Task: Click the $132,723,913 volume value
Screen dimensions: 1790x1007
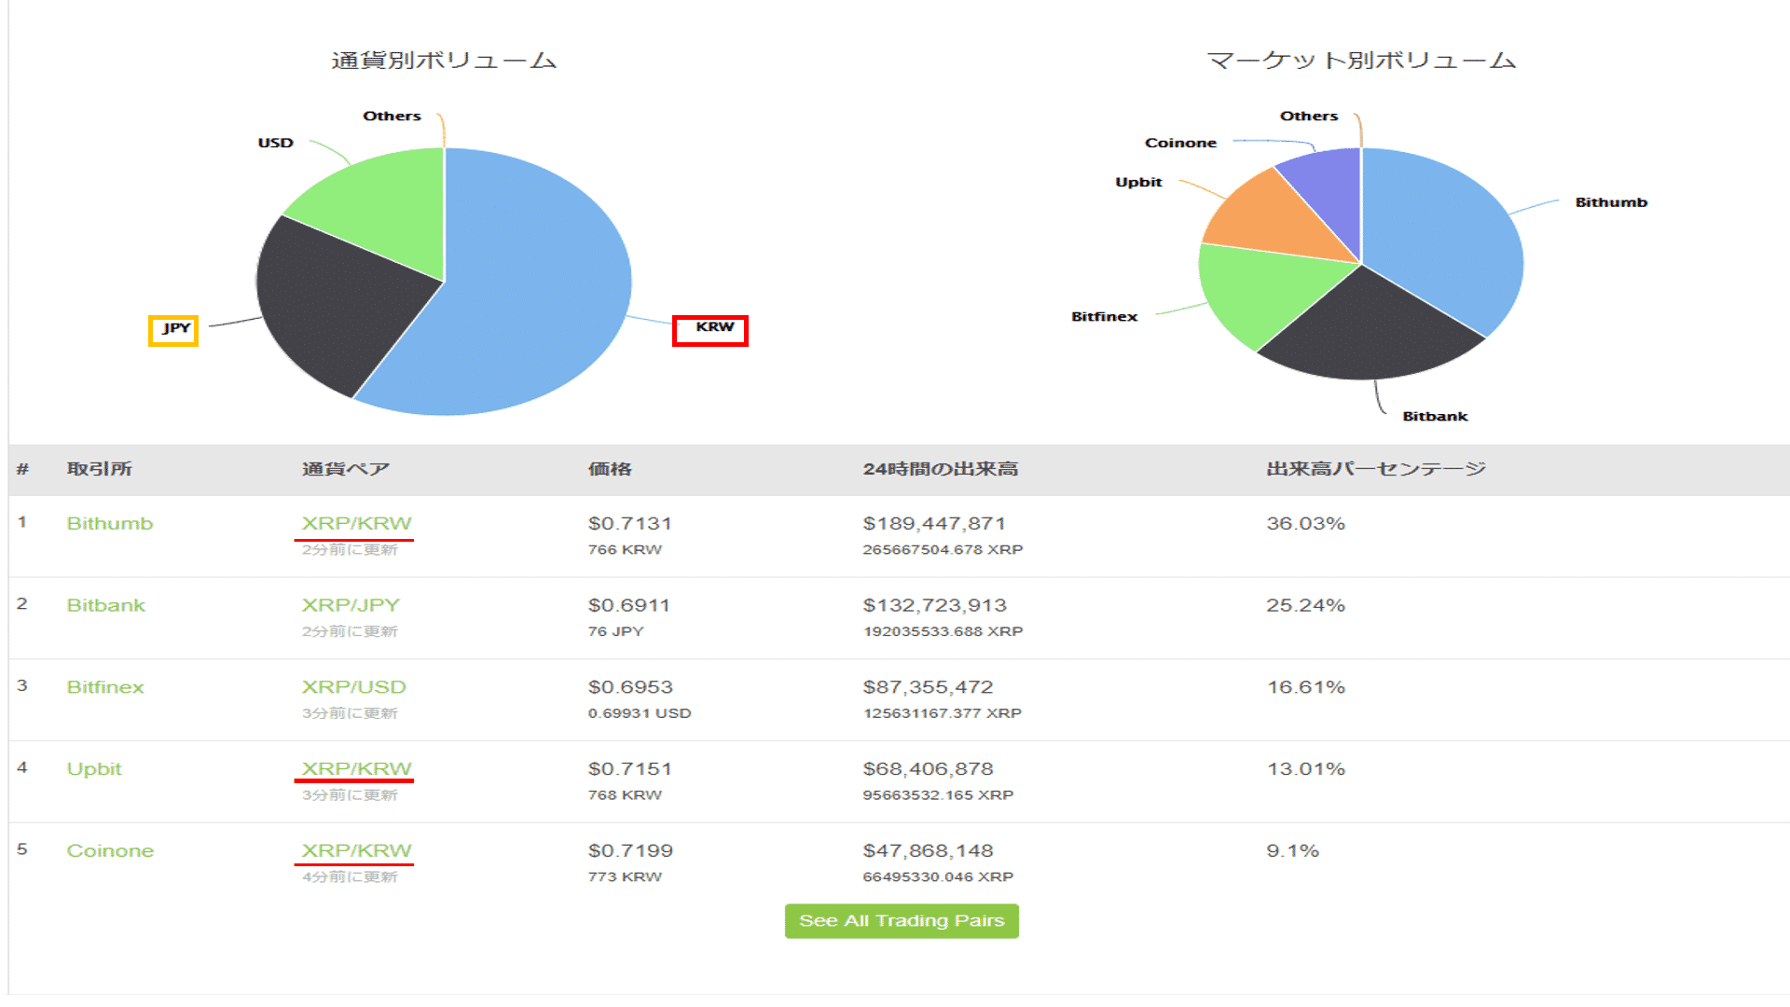Action: (x=934, y=606)
